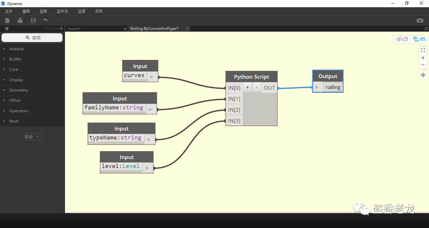Close the Home* tab
The width and height of the screenshot is (429, 228).
click(125, 29)
